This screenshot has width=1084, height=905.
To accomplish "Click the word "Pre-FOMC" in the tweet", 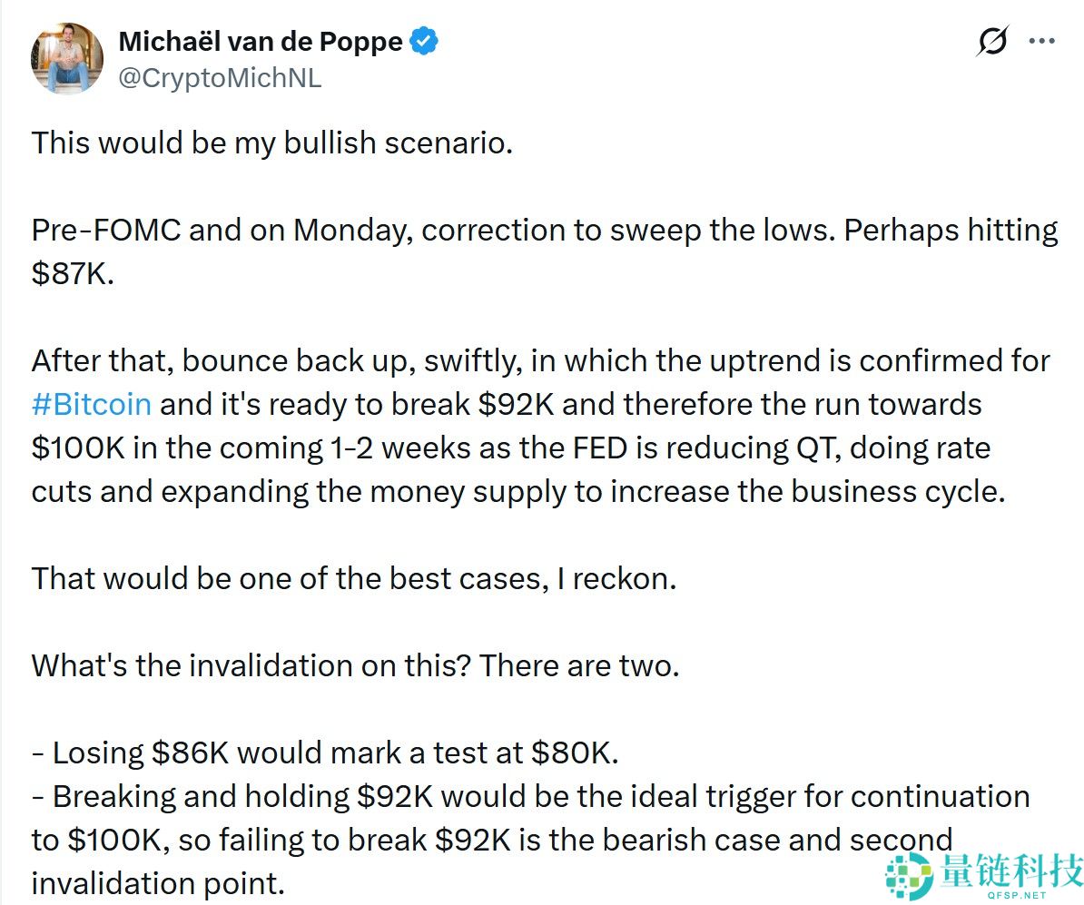I will [105, 231].
